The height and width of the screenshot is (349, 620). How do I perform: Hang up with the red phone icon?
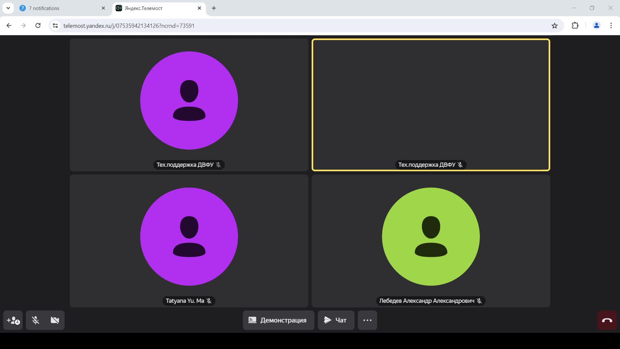(607, 320)
